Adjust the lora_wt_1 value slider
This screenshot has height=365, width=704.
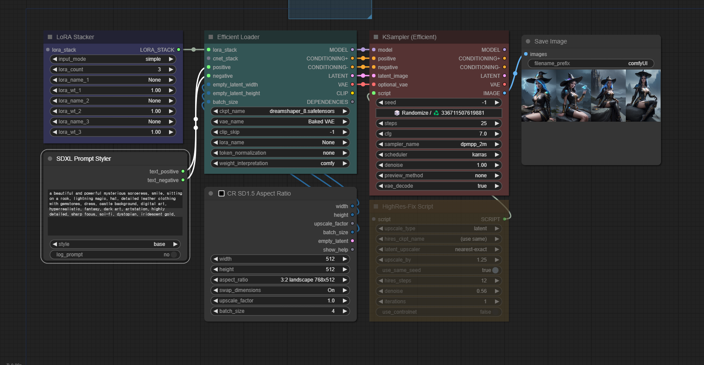pyautogui.click(x=113, y=90)
